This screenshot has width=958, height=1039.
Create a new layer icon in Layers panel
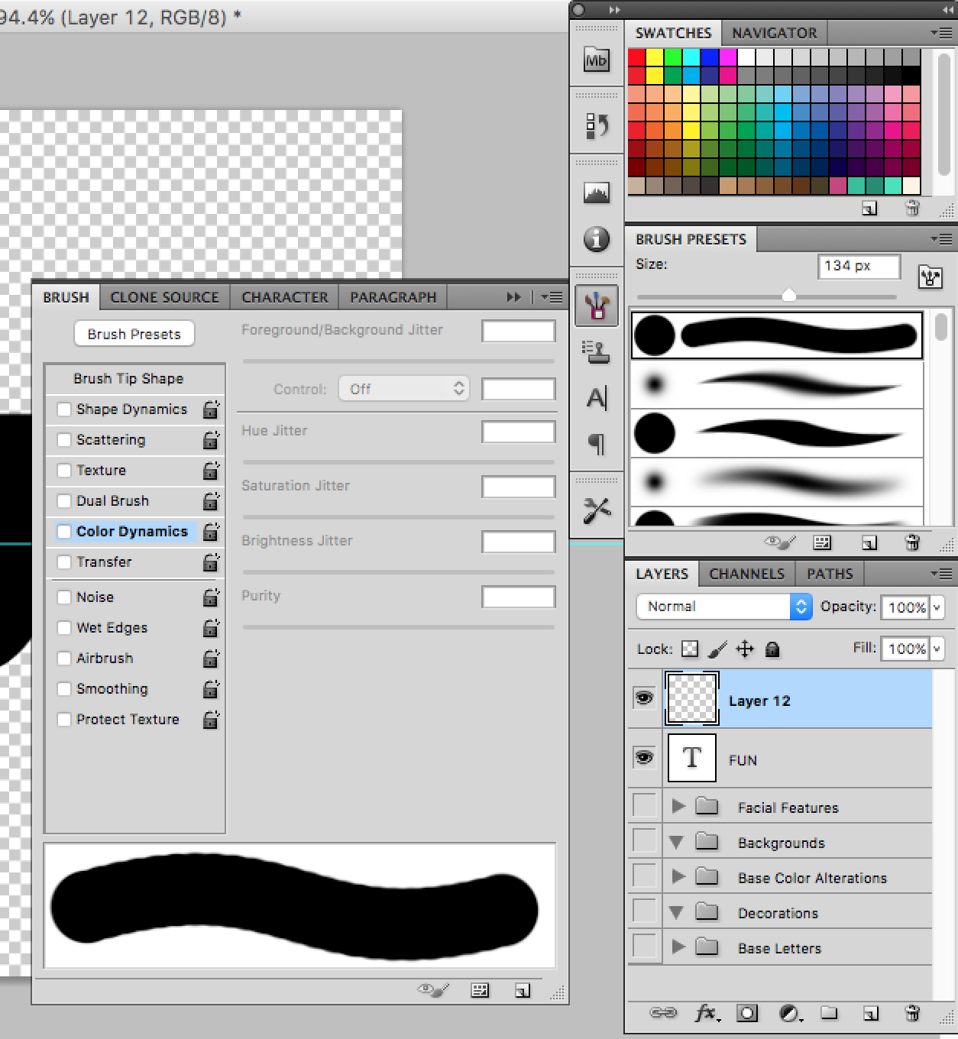tap(870, 1013)
